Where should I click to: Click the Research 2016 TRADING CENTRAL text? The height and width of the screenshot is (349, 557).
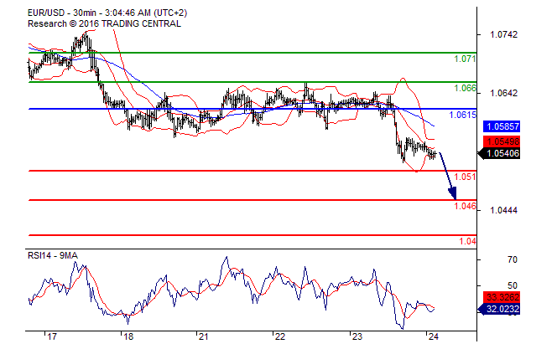click(x=104, y=23)
